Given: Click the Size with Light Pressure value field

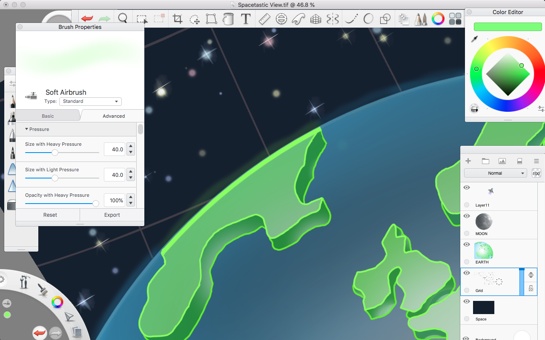Looking at the screenshot, I should pyautogui.click(x=115, y=175).
